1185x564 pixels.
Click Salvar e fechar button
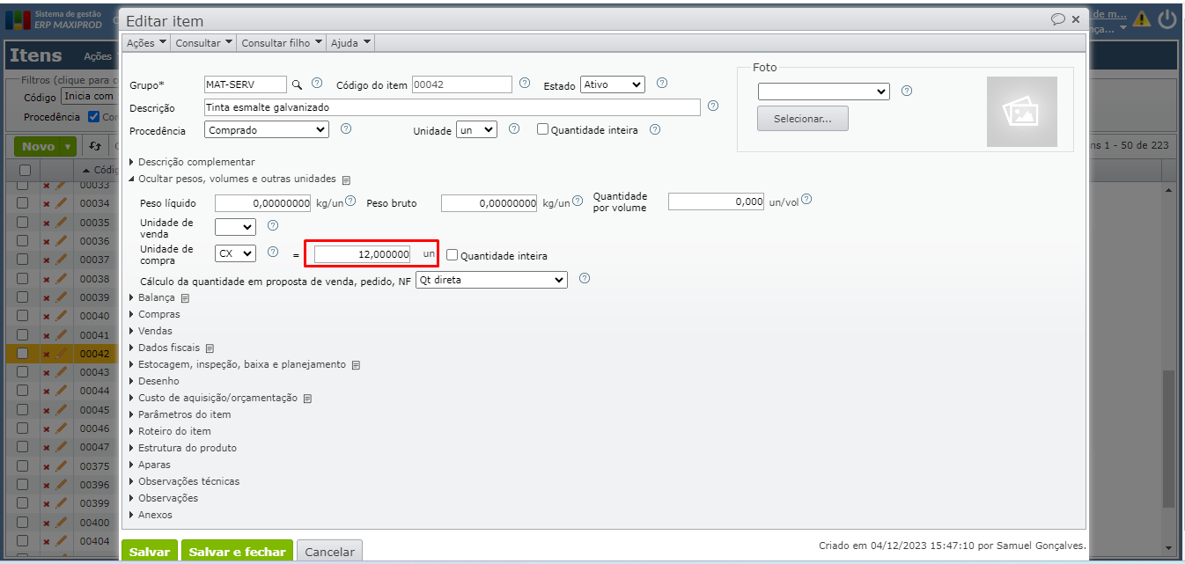(238, 552)
